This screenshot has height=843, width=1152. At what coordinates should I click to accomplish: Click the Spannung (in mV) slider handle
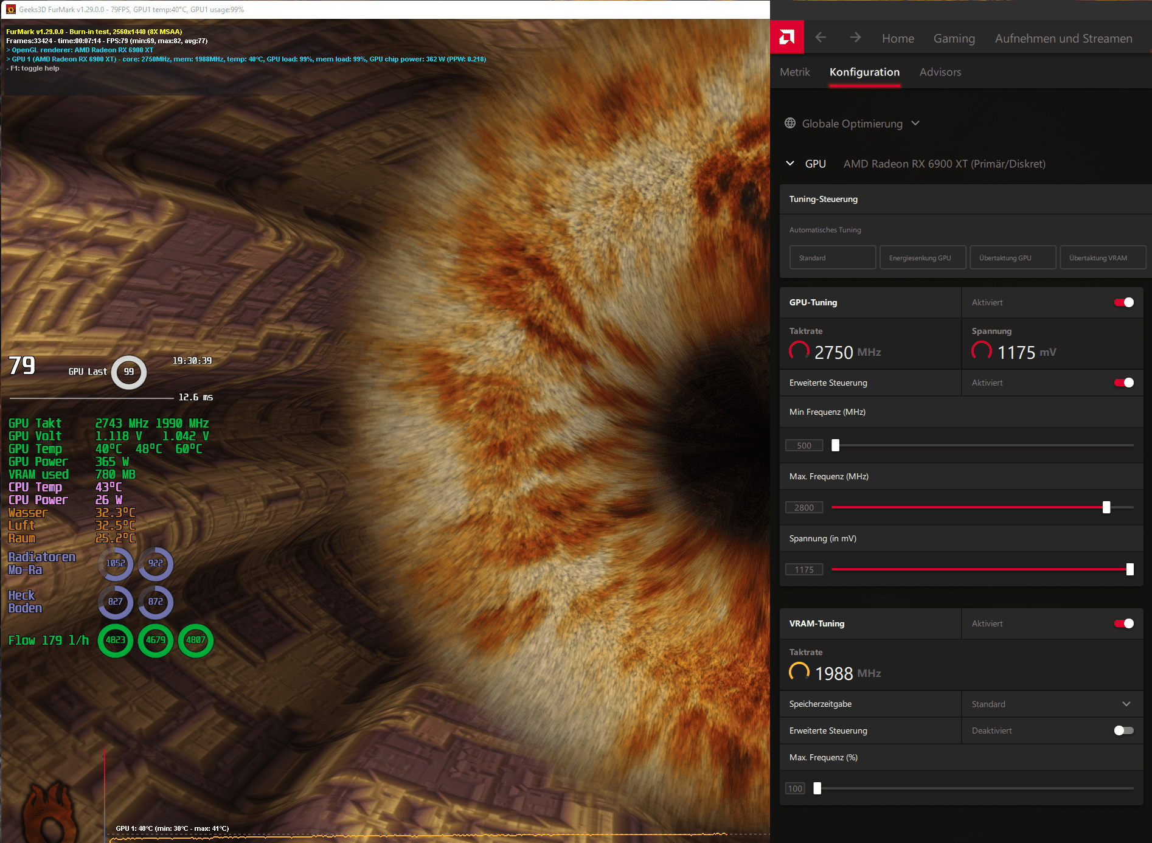click(1129, 569)
